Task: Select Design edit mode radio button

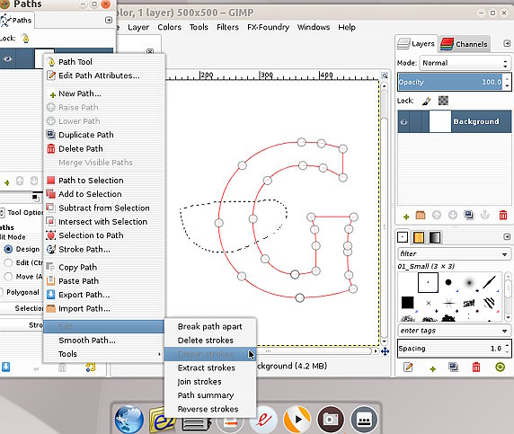Action: [8, 249]
